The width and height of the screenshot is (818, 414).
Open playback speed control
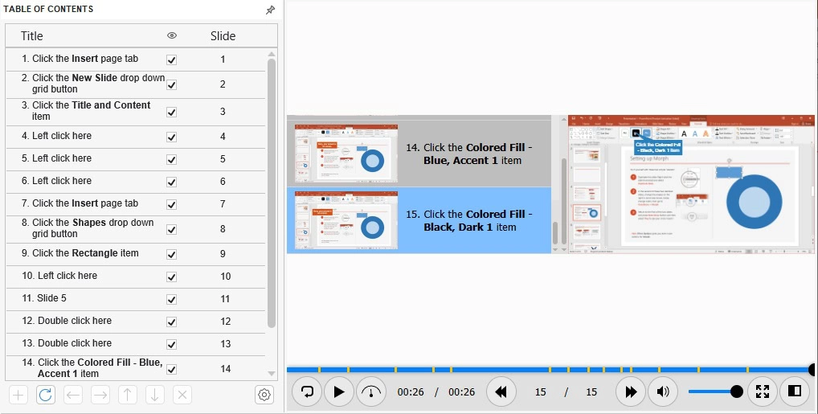point(371,391)
